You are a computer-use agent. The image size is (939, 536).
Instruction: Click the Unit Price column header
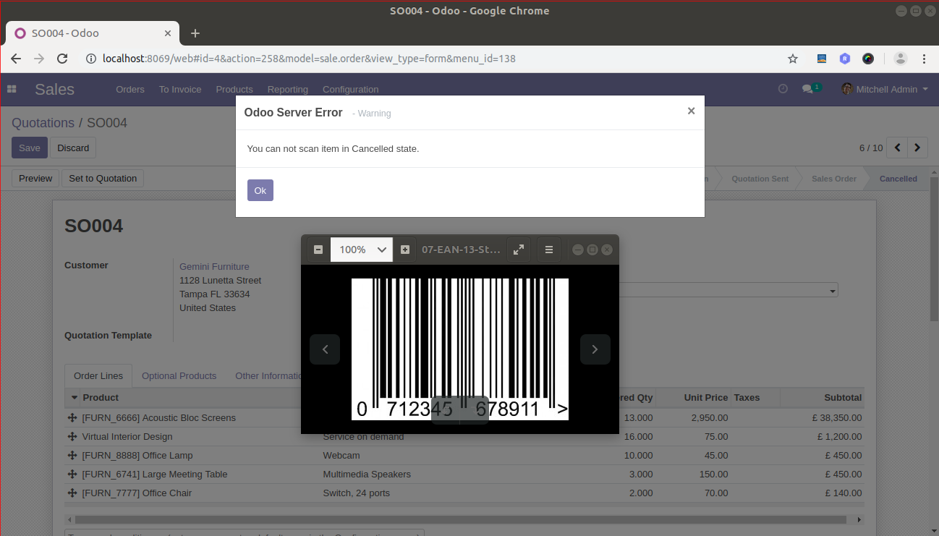point(706,398)
